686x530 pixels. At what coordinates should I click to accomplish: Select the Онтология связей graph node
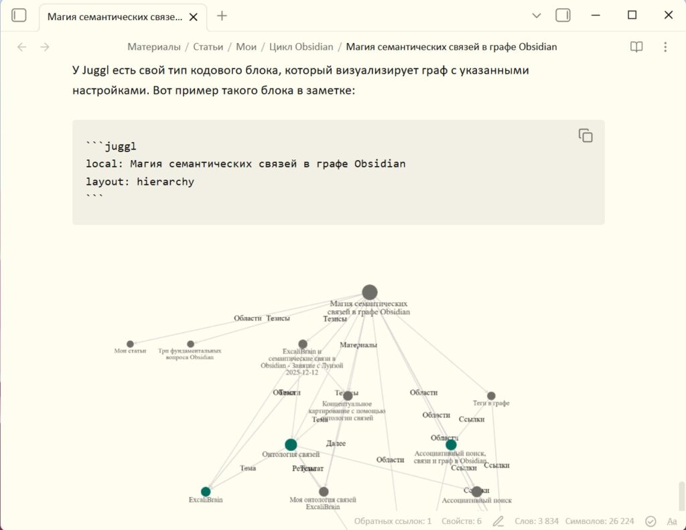click(x=291, y=444)
